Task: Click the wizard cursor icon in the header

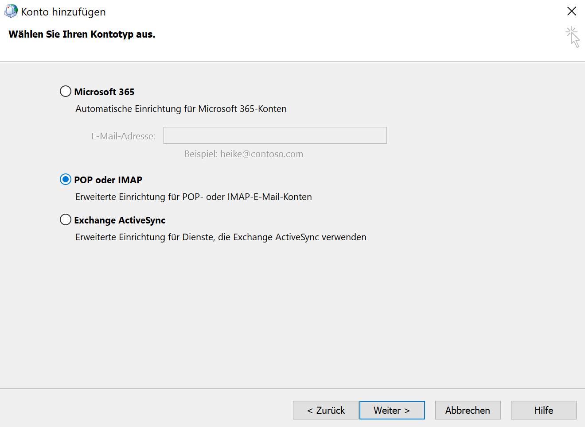Action: [x=573, y=37]
